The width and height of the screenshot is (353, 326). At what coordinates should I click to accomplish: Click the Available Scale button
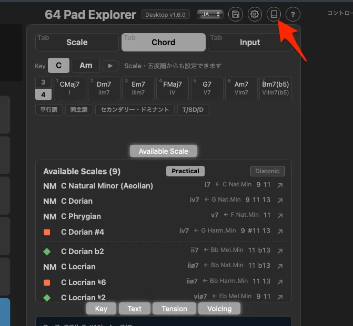click(x=164, y=151)
